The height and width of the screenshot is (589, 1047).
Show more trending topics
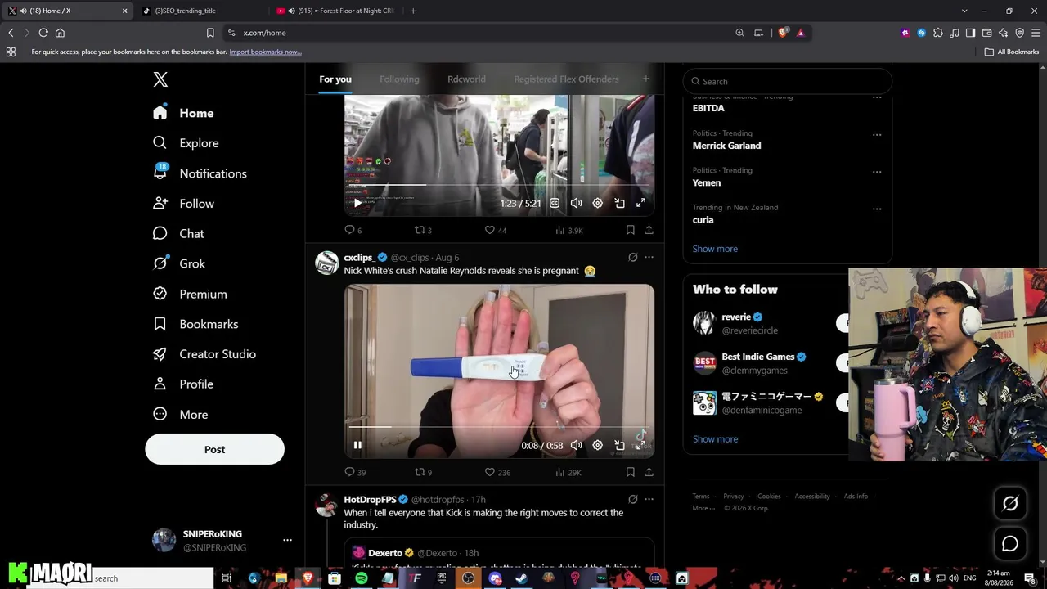click(715, 249)
